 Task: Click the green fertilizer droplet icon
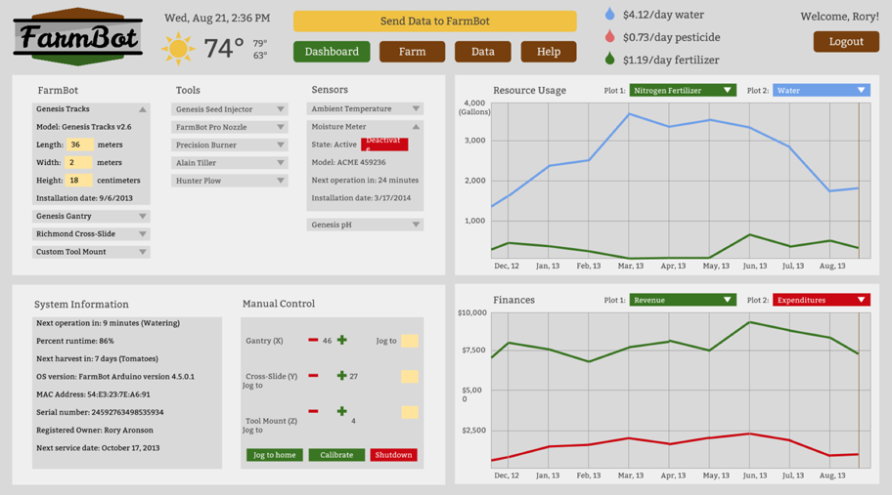(610, 60)
